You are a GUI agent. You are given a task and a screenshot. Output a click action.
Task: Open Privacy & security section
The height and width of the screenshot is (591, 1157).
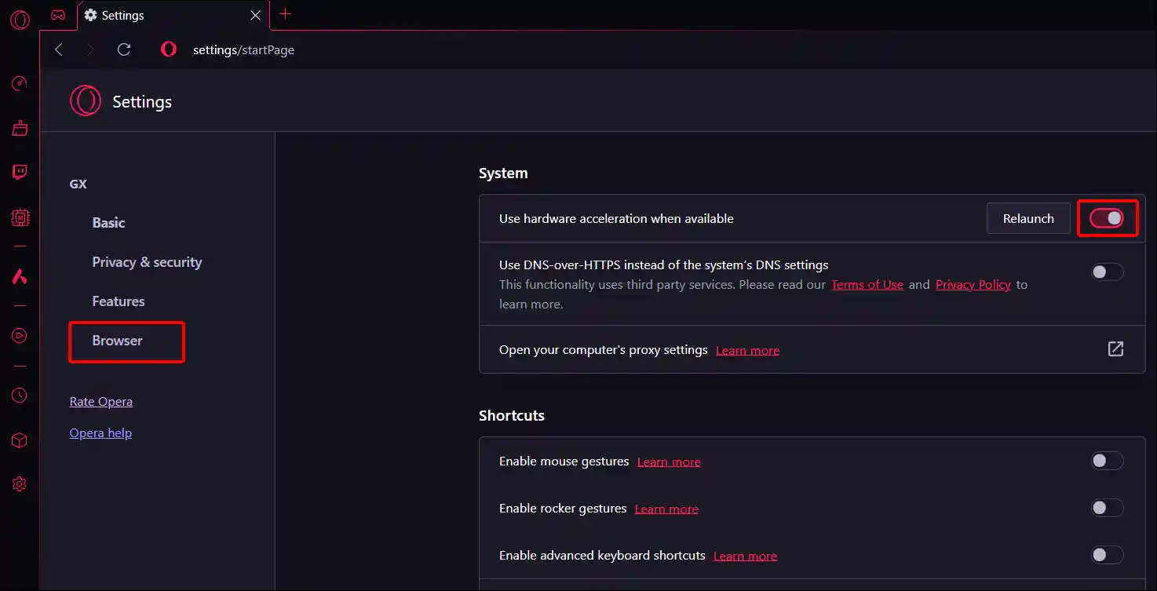(147, 262)
